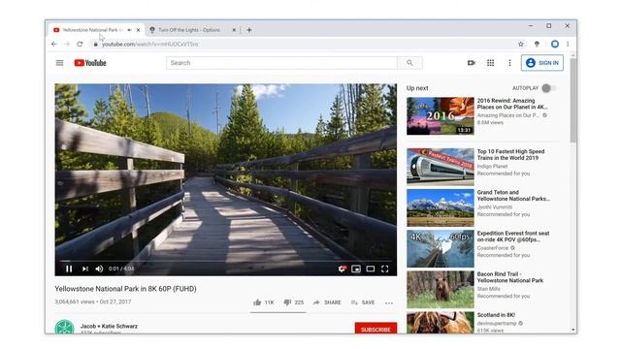
Task: Go forward in browser history
Action: pos(67,44)
